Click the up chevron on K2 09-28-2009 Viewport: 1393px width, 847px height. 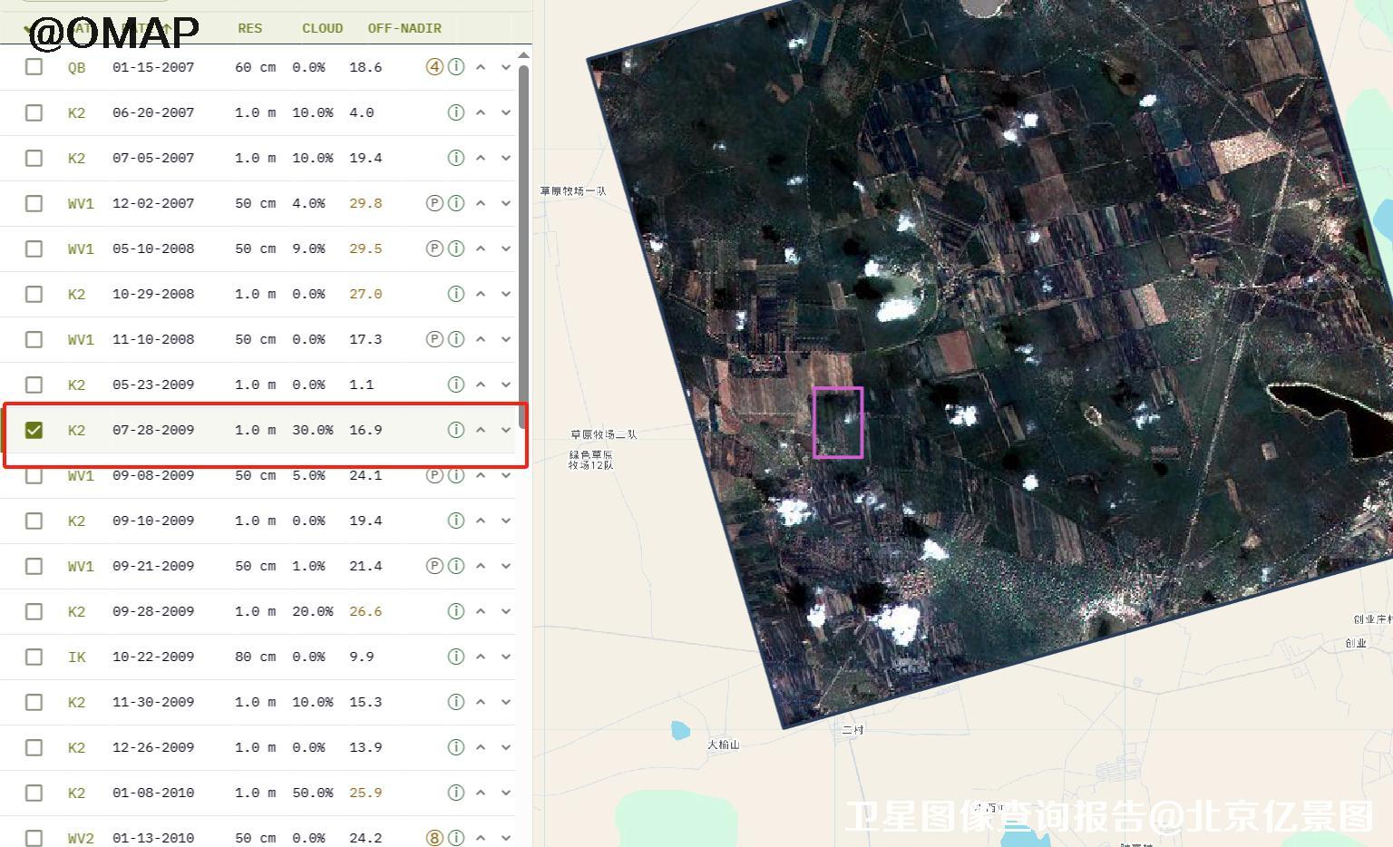pos(481,611)
